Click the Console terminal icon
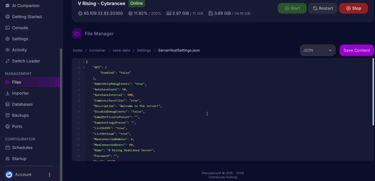This screenshot has width=375, height=181. click(x=8, y=28)
